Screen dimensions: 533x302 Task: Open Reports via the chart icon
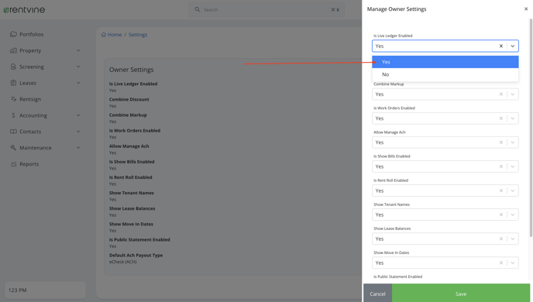[13, 164]
